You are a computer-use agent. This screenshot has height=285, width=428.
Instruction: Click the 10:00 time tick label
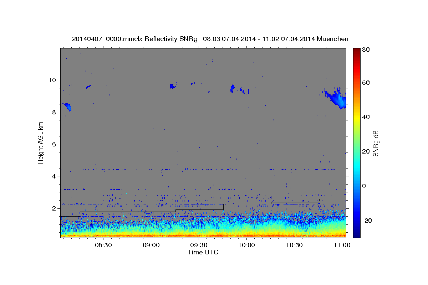246,245
